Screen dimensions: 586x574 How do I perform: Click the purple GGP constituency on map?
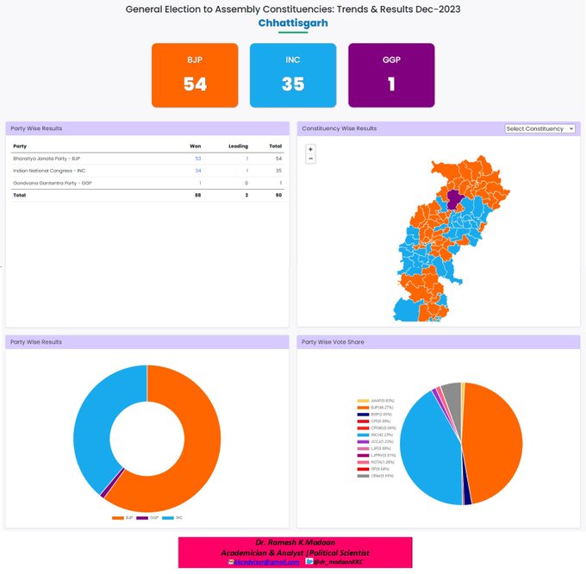pos(453,200)
